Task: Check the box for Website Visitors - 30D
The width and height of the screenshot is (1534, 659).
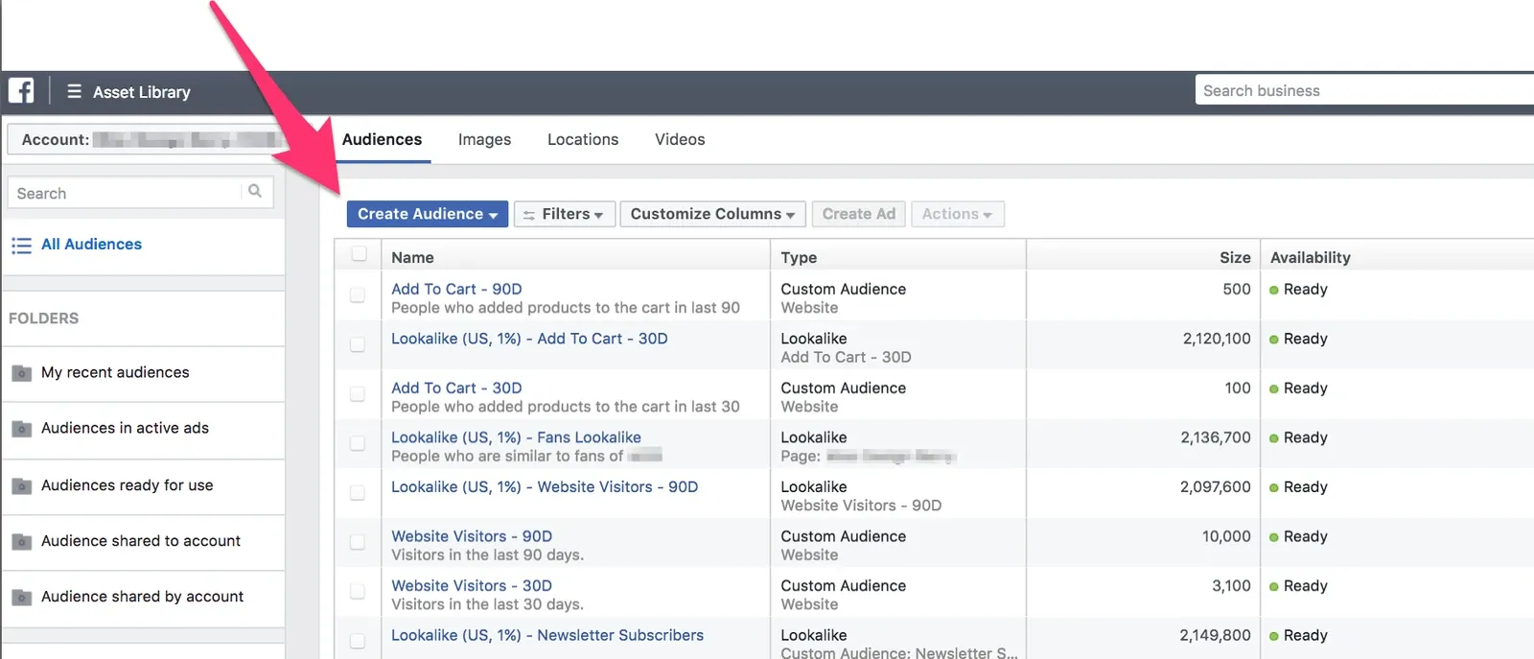Action: [358, 592]
